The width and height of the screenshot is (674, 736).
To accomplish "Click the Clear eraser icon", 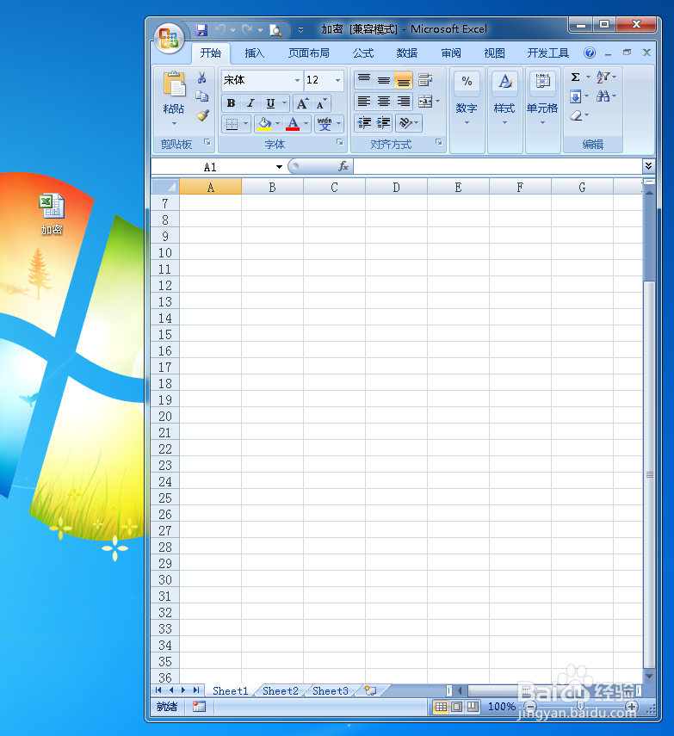I will [576, 115].
